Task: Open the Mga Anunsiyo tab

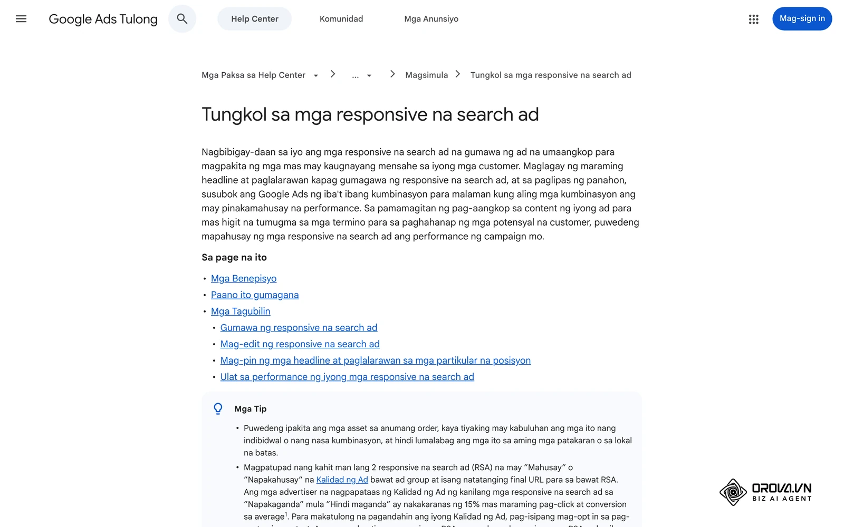Action: [x=431, y=19]
